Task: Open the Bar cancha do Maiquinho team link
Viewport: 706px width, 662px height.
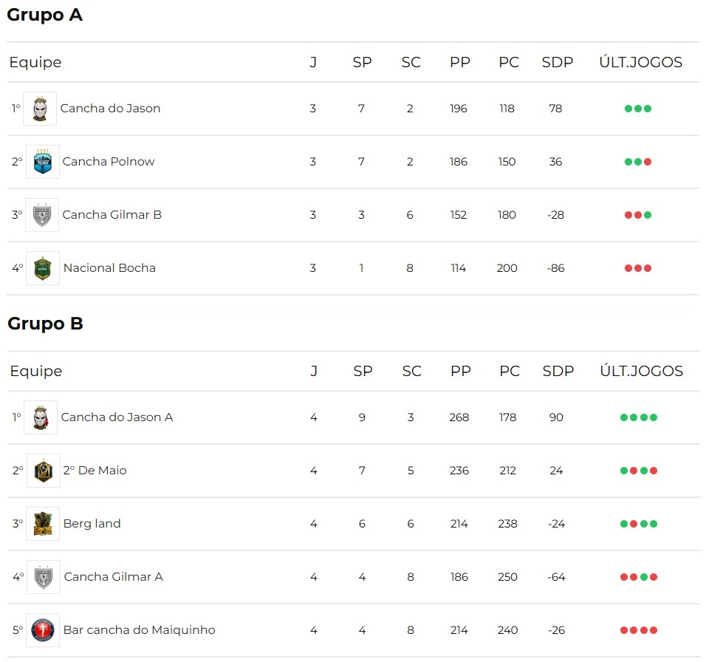Action: click(139, 630)
